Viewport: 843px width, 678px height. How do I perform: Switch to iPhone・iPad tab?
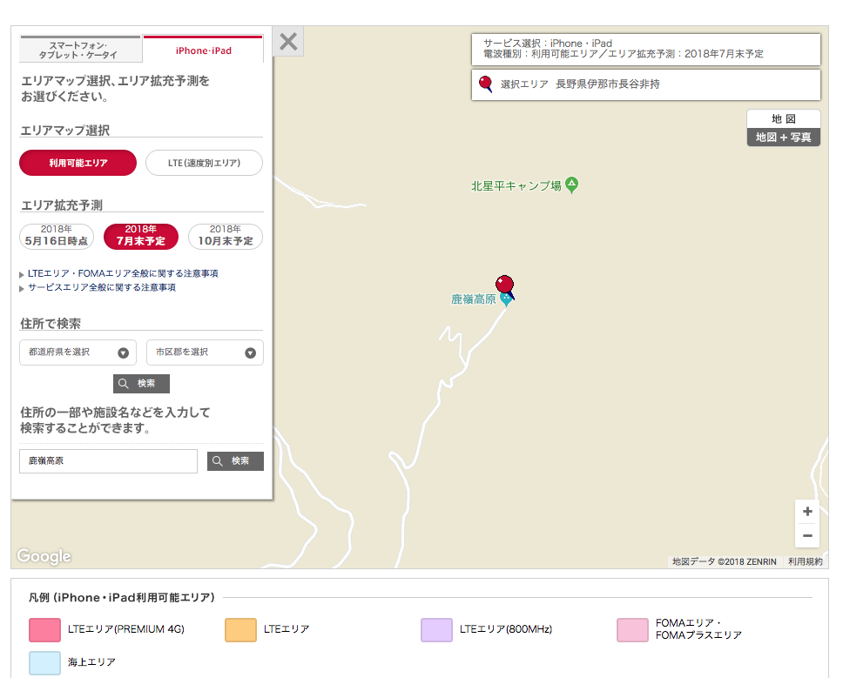pos(203,50)
